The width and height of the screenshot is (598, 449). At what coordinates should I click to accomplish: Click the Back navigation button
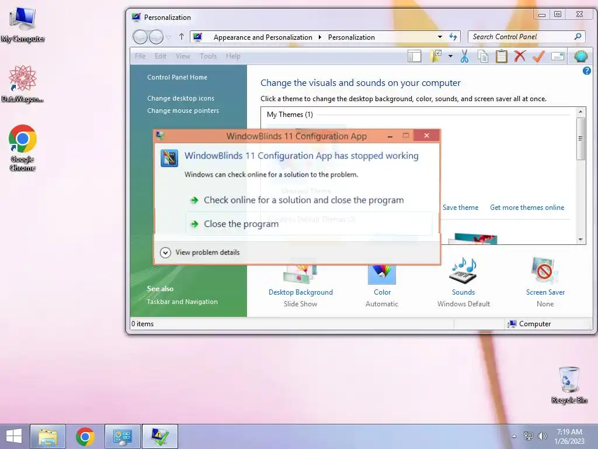[140, 37]
